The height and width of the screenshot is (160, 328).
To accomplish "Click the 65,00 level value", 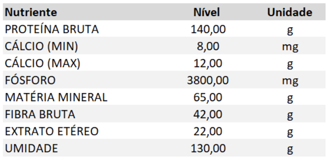I will point(208,98).
